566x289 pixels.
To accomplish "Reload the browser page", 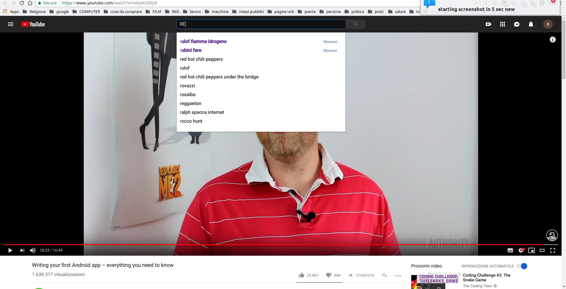I will click(22, 3).
